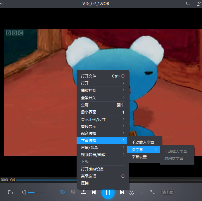Adjust the volume slider
The width and height of the screenshot is (202, 201).
pos(36,192)
